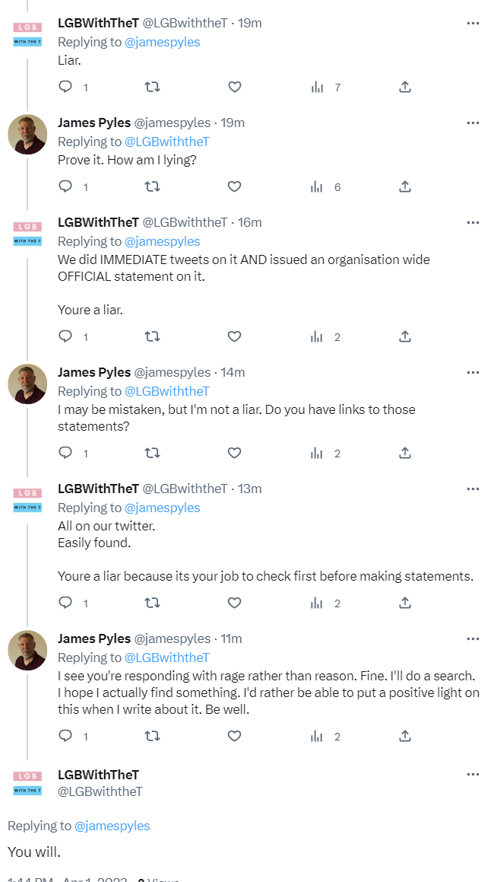Screen dimensions: 494x882
Task: Retweet the "Prove it. How am I lying?" tweet
Action: coord(152,186)
